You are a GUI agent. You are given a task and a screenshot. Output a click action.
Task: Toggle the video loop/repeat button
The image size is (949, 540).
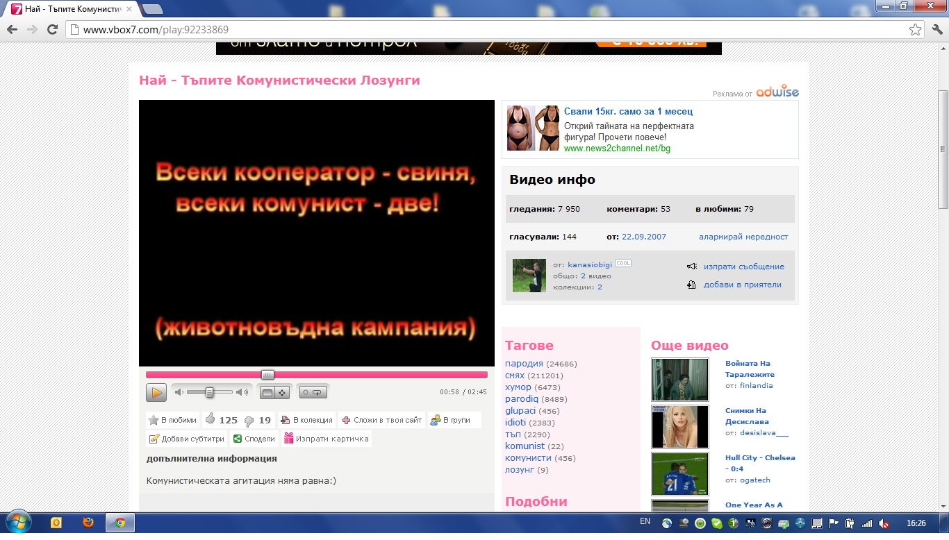(x=313, y=392)
